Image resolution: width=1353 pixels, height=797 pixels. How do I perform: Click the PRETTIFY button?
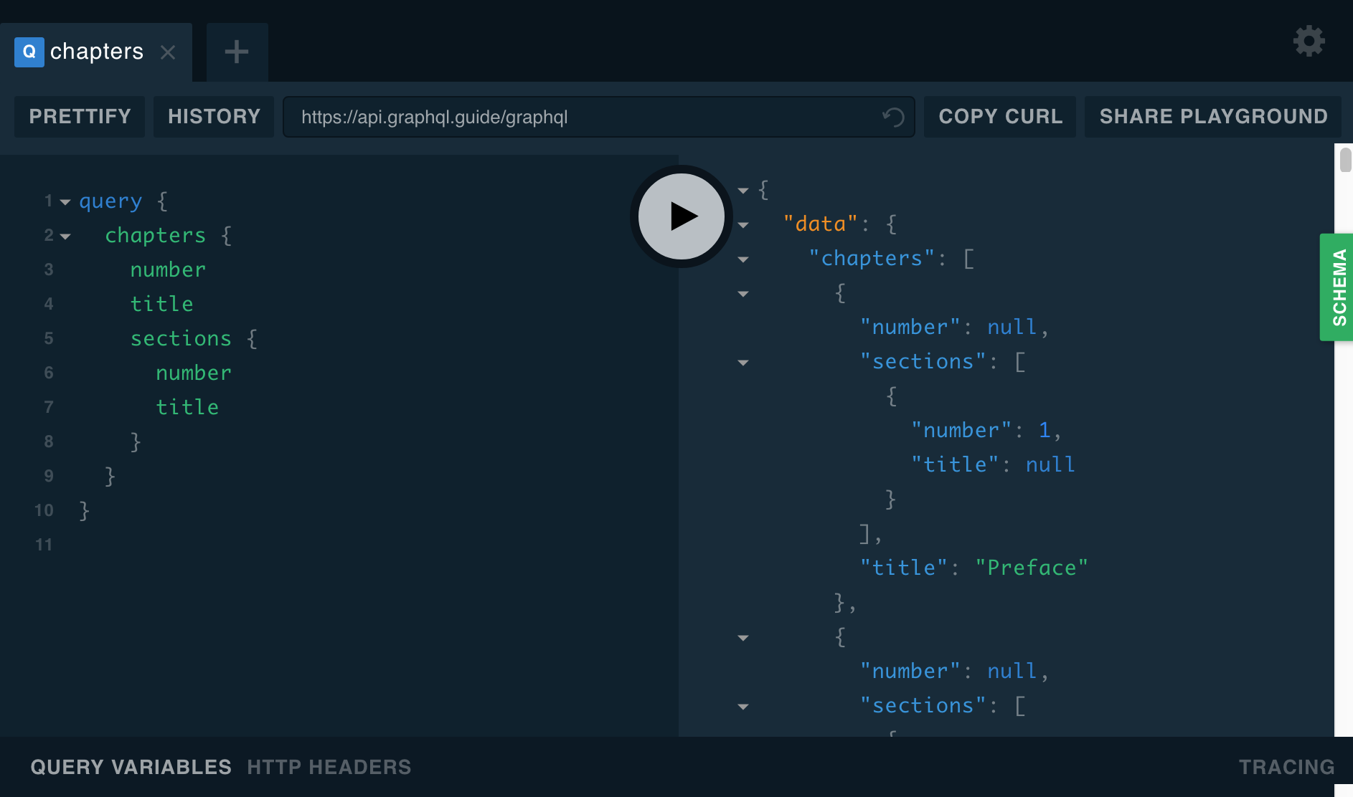coord(80,116)
